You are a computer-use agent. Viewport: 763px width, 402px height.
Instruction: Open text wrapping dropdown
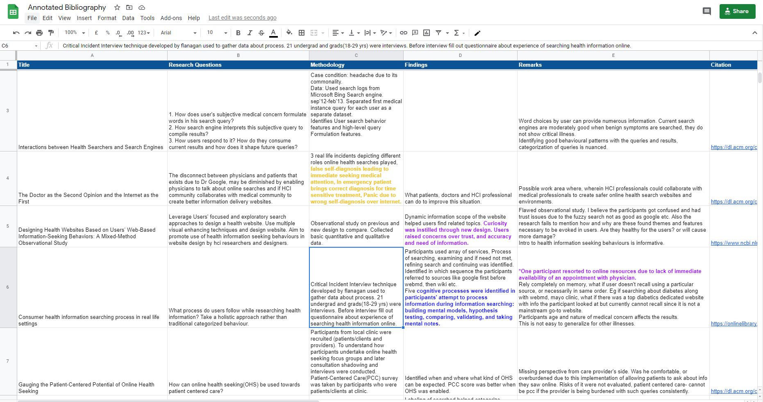pyautogui.click(x=370, y=33)
